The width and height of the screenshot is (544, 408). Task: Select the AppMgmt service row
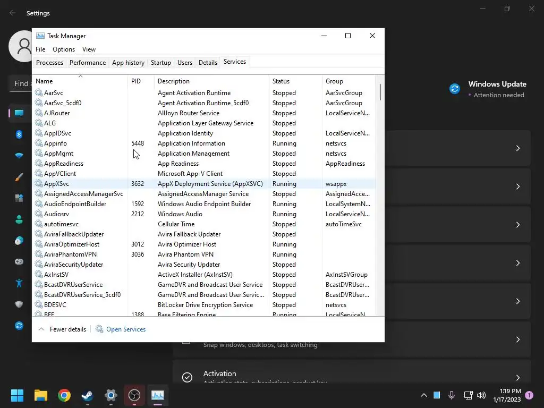point(204,154)
